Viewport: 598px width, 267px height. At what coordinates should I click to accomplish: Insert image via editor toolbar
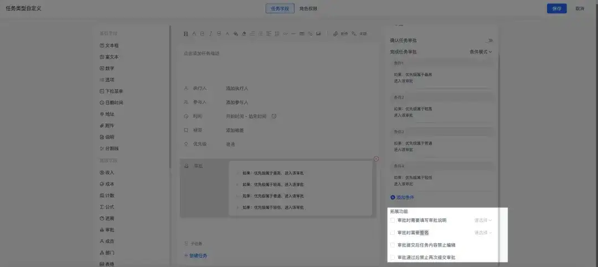tap(318, 34)
